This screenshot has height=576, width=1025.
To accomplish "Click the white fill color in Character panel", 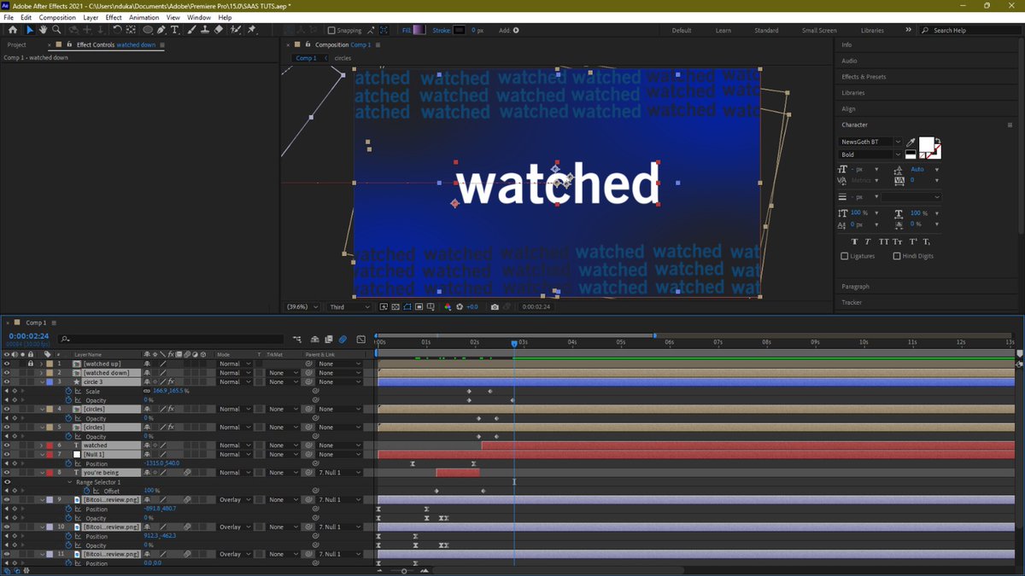I will coord(927,143).
